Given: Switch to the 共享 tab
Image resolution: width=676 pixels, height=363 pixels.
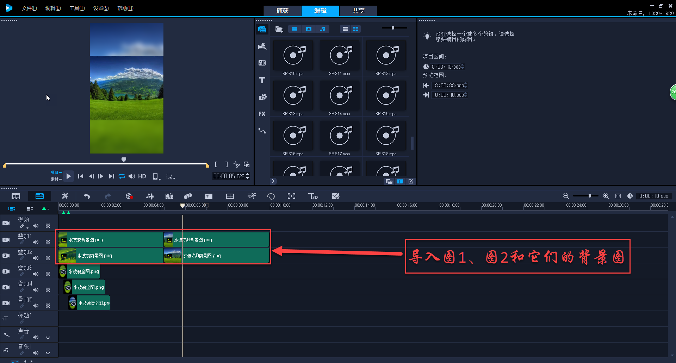Looking at the screenshot, I should (358, 11).
